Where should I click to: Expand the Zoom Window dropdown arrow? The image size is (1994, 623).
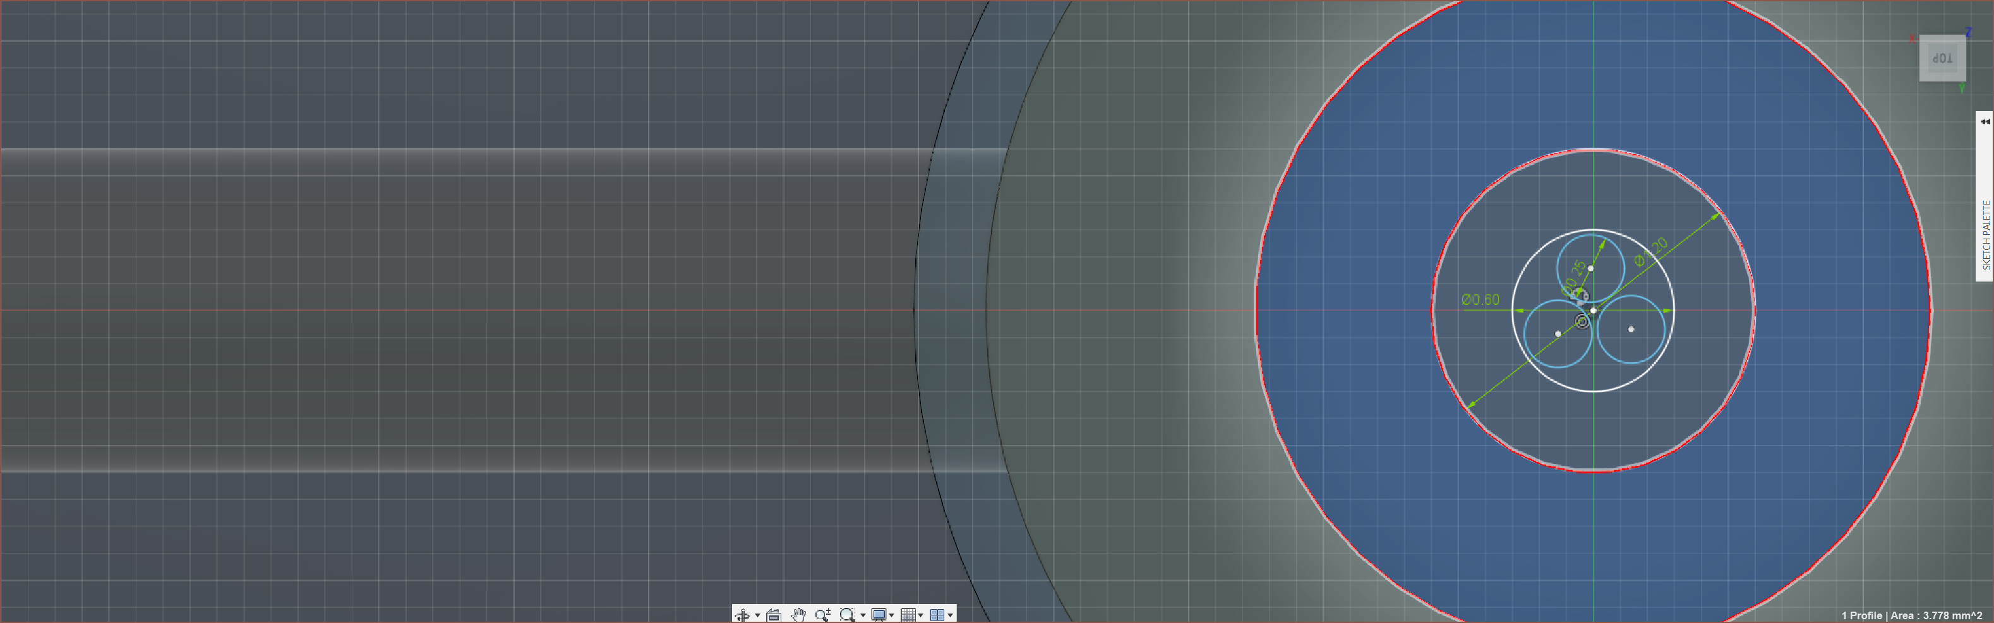coord(863,615)
